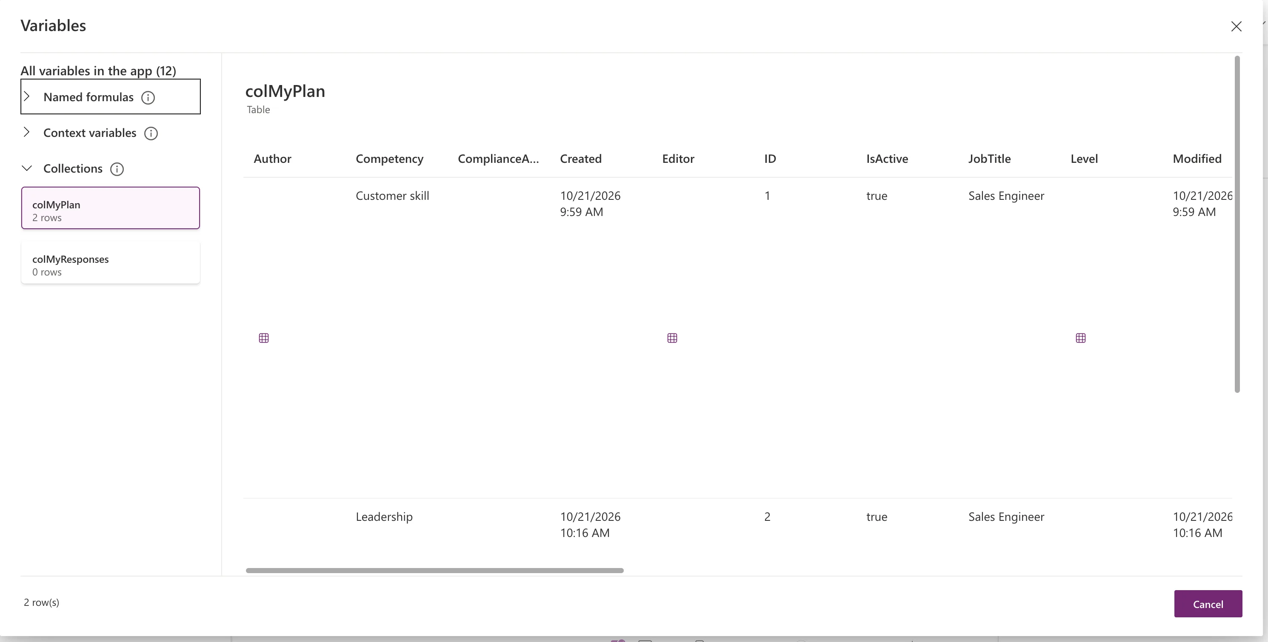The height and width of the screenshot is (642, 1268).
Task: Click the IsActive column header
Action: click(888, 159)
